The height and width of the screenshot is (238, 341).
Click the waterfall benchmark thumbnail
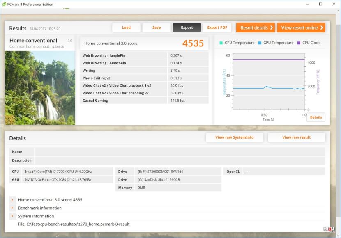pyautogui.click(x=40, y=88)
